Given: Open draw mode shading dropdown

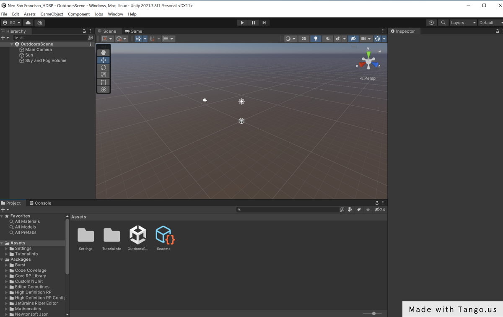Looking at the screenshot, I should (290, 39).
